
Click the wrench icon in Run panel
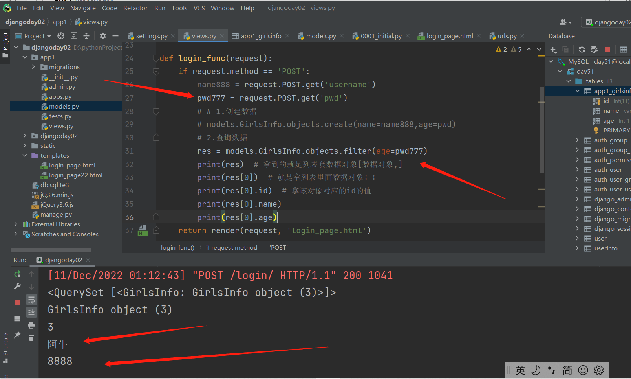[17, 287]
